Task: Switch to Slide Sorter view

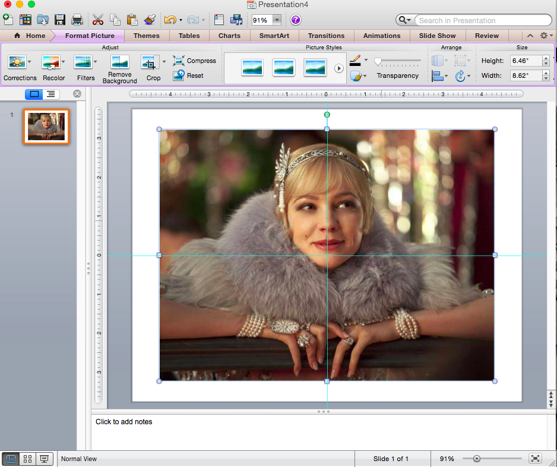Action: [27, 459]
